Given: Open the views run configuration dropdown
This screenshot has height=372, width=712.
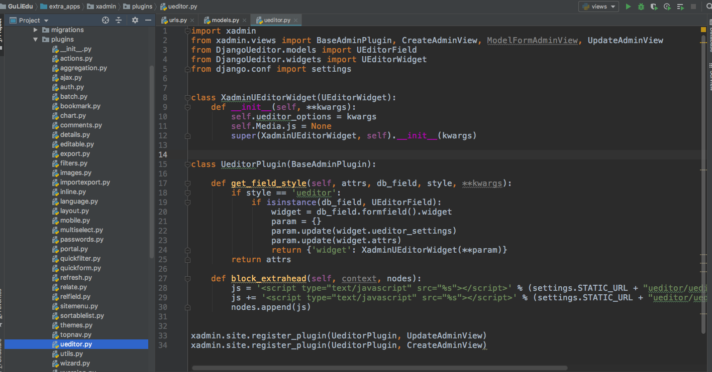Looking at the screenshot, I should (x=599, y=7).
